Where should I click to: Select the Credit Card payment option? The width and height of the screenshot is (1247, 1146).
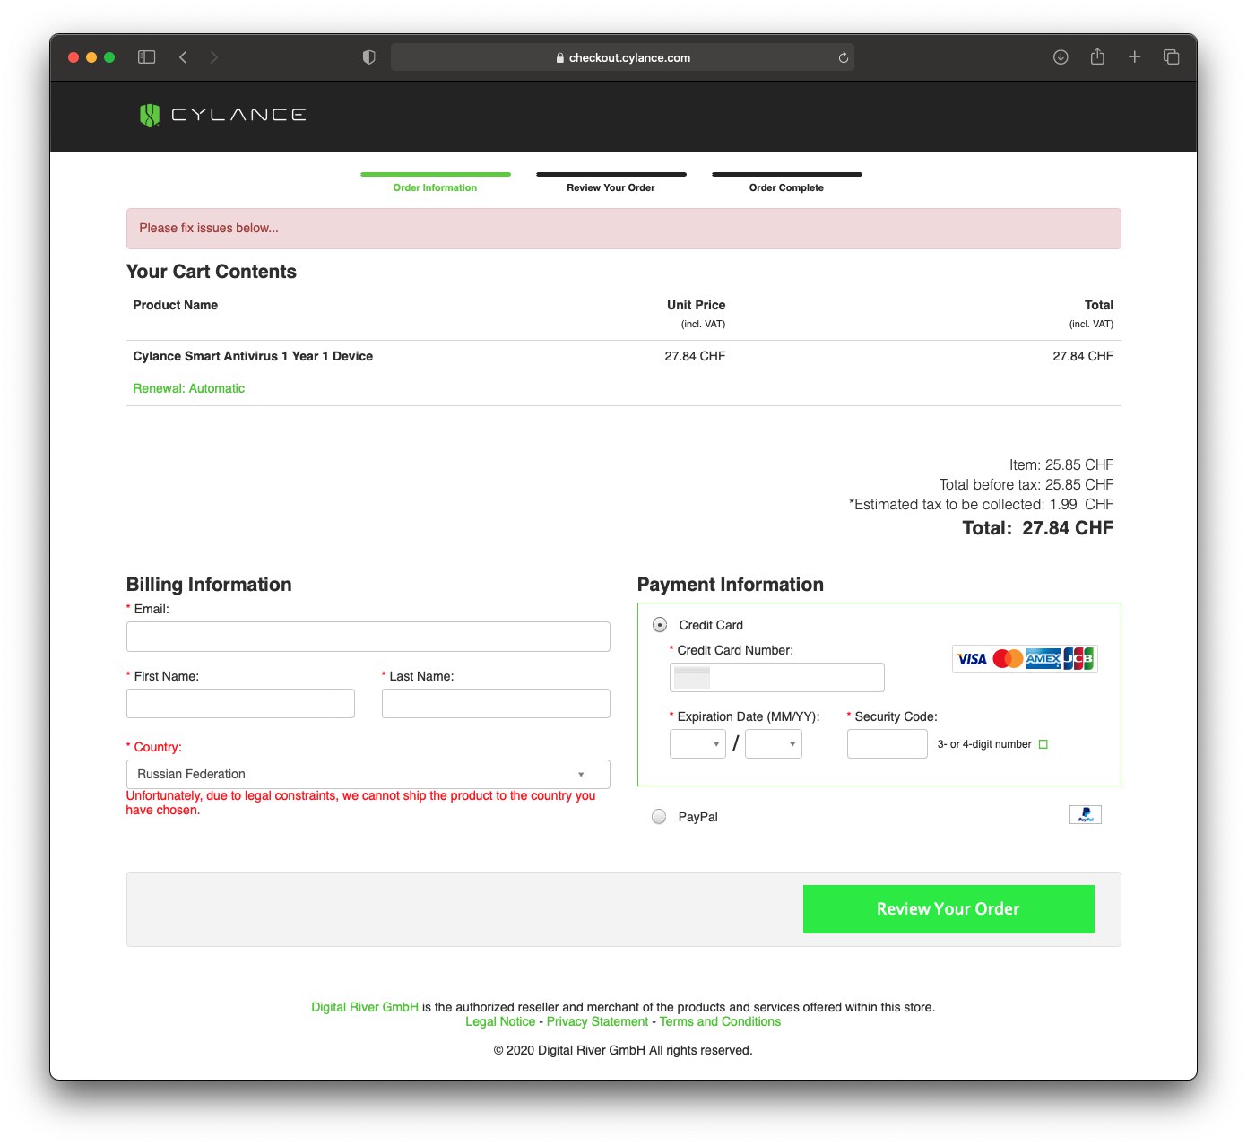660,625
